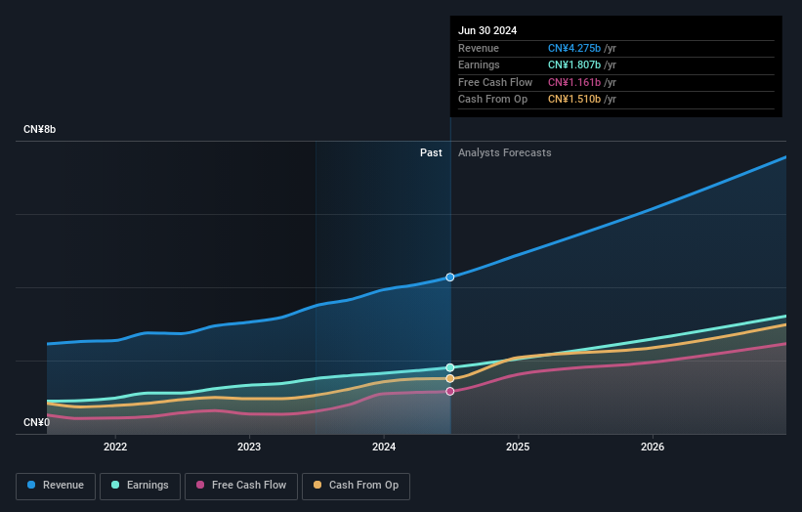Image resolution: width=802 pixels, height=512 pixels.
Task: Click the CN¥1.161b free cash flow value
Action: 573,82
